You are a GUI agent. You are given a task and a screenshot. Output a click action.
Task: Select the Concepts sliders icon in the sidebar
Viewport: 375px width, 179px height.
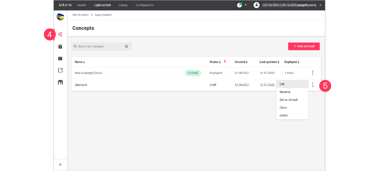(60, 34)
